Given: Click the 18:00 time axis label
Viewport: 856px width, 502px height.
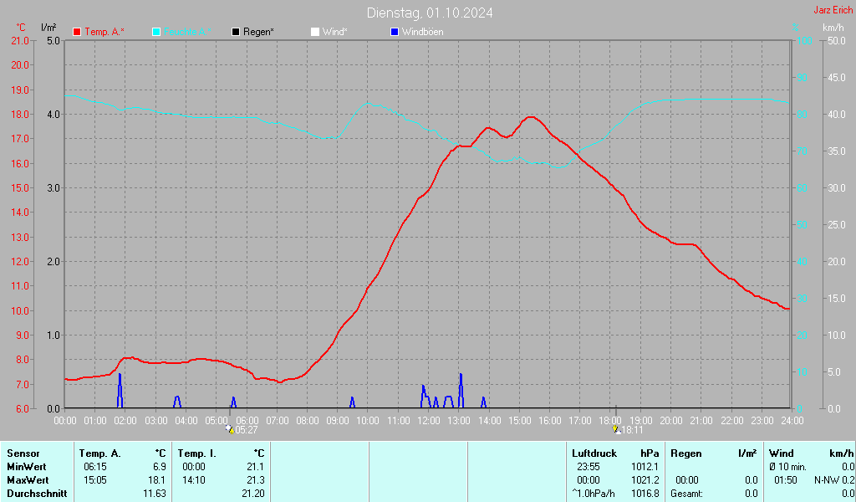Looking at the screenshot, I should click(x=610, y=420).
